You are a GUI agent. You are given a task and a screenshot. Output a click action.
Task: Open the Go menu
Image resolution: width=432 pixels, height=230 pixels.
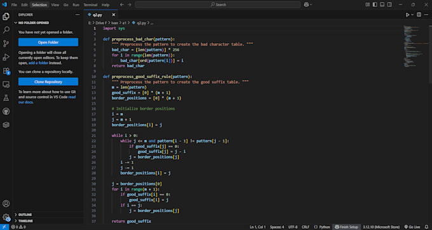pyautogui.click(x=66, y=4)
